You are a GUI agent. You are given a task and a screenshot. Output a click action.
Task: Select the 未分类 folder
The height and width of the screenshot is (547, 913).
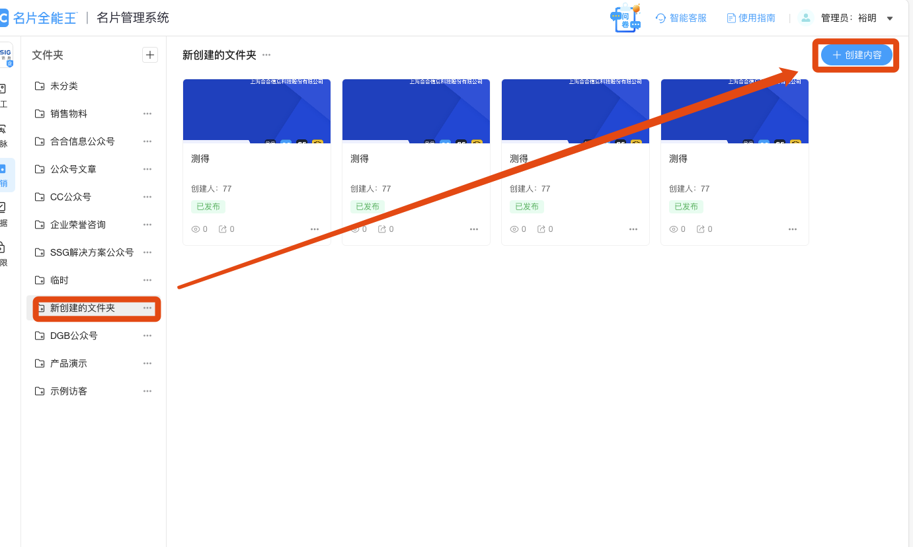point(93,86)
